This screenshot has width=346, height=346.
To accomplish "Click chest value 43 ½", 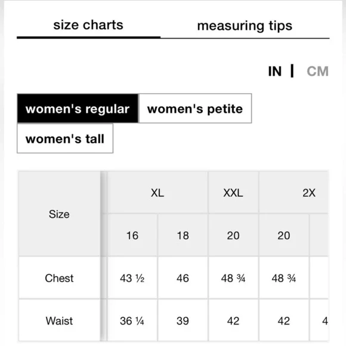I will [132, 278].
